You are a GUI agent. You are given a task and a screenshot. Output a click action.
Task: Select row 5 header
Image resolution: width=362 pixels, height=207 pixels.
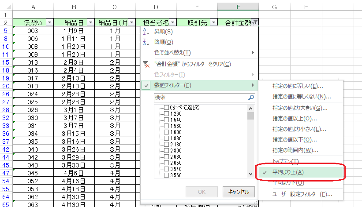(6, 31)
